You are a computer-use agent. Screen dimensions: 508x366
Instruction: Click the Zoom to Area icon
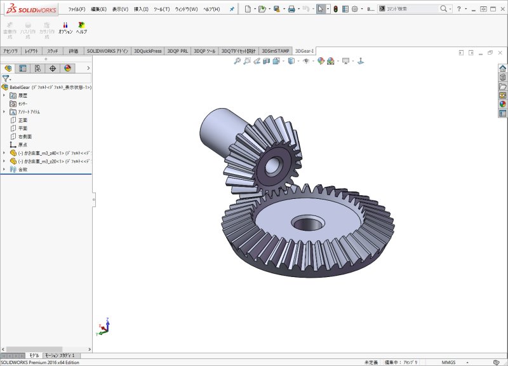tap(247, 61)
